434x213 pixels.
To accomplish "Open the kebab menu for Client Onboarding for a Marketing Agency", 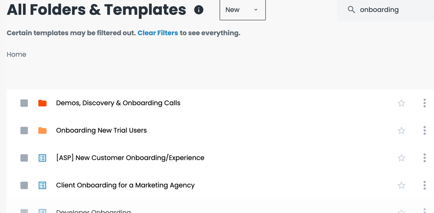I will 425,185.
